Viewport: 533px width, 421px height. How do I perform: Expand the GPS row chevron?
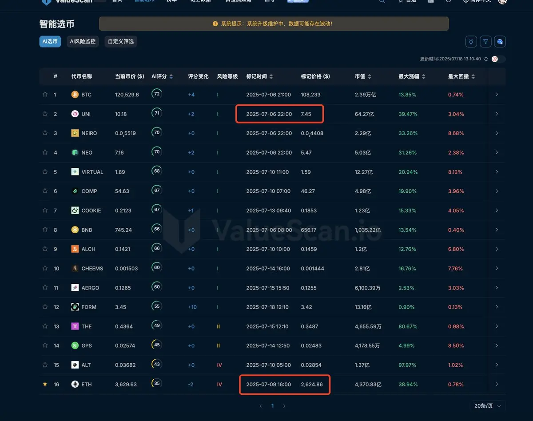click(497, 346)
